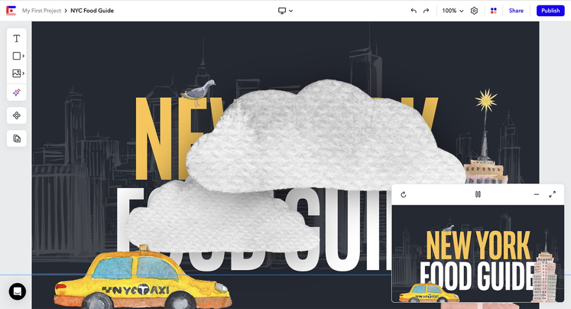Open the device viewport dropdown
Image resolution: width=571 pixels, height=309 pixels.
click(285, 11)
